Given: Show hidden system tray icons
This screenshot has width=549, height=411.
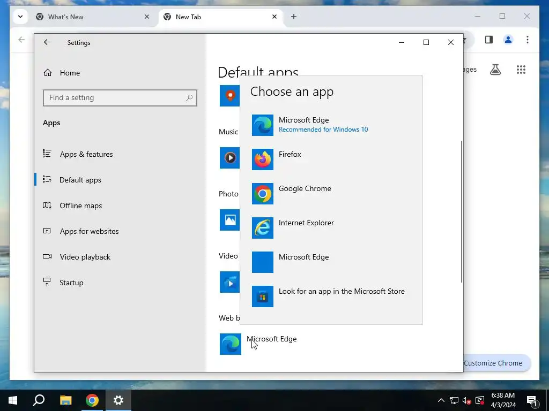Looking at the screenshot, I should (441, 400).
